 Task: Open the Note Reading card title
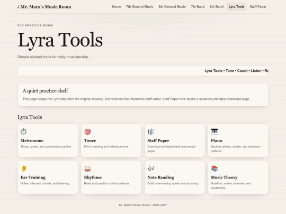coord(160,178)
